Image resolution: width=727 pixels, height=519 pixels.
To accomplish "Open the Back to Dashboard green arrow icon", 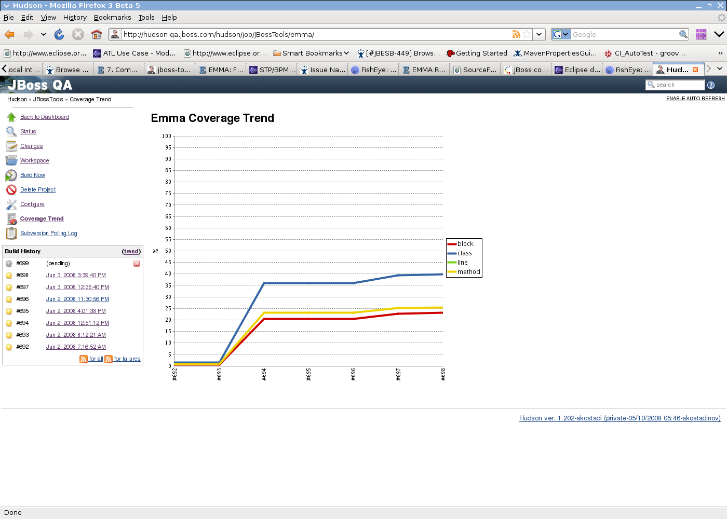I will pos(11,117).
